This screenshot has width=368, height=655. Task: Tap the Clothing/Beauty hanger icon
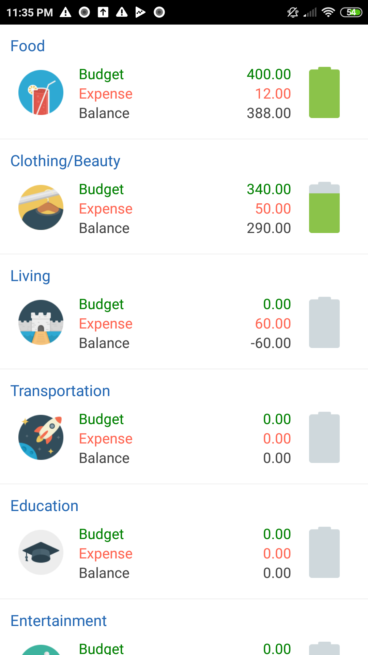point(41,207)
